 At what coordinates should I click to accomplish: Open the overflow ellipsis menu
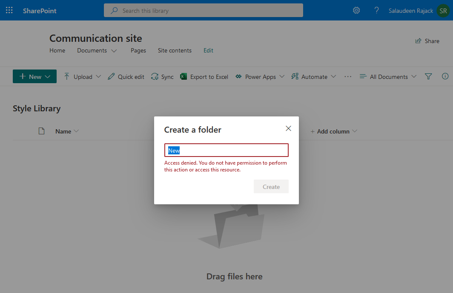[348, 76]
